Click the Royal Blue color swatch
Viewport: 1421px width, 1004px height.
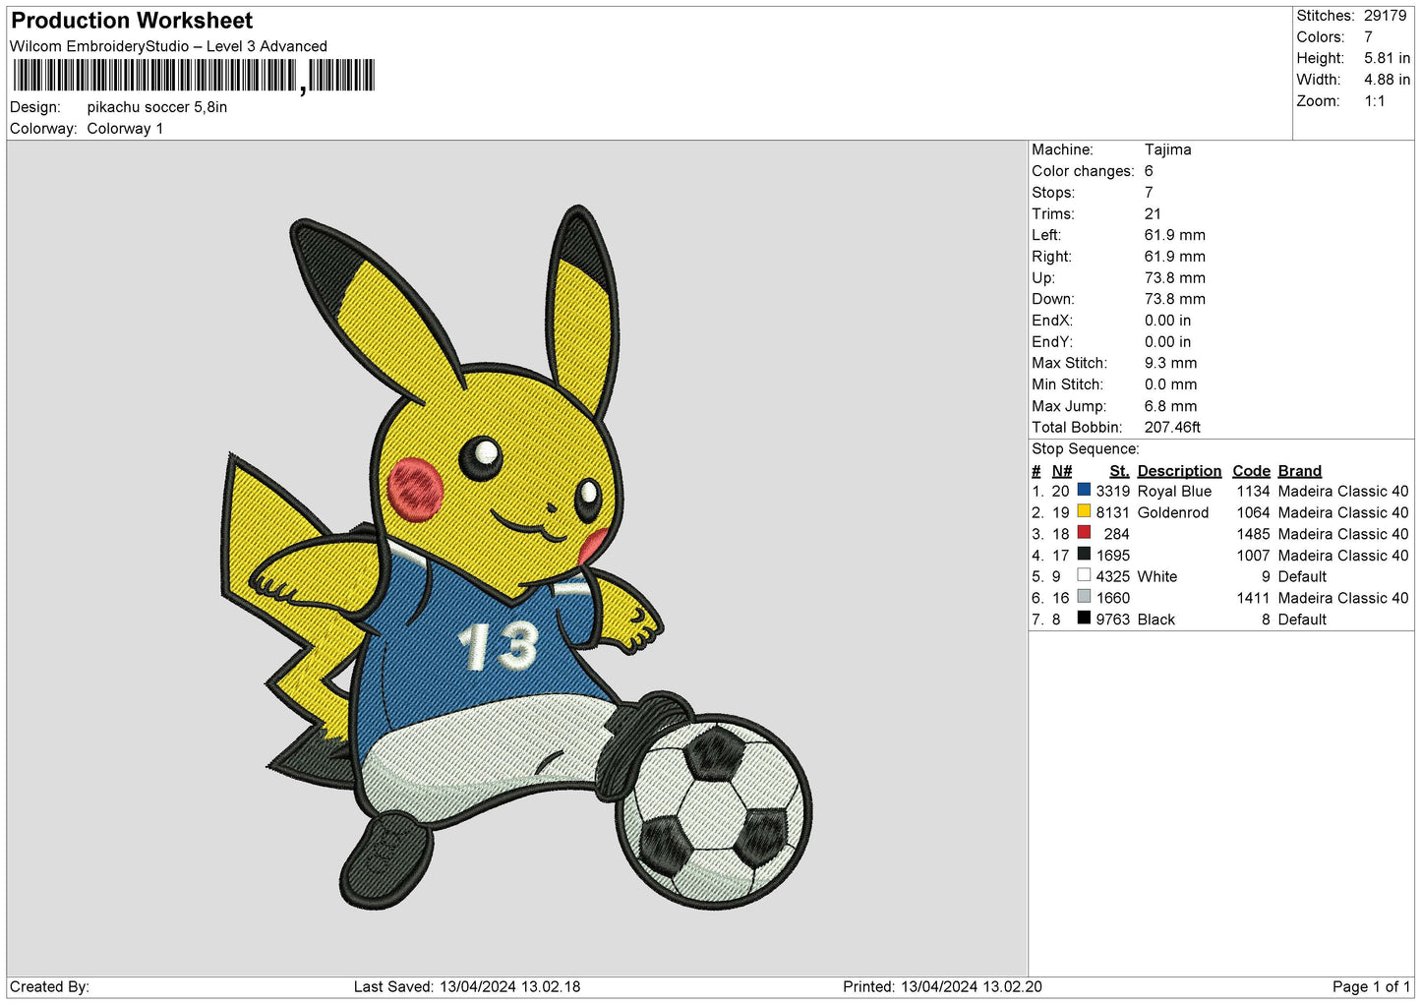point(1084,490)
